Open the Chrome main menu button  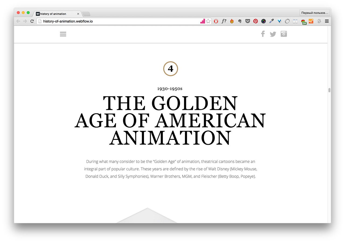[327, 21]
